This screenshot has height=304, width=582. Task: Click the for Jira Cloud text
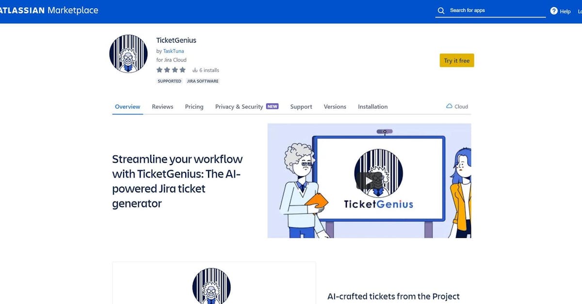[x=171, y=60]
